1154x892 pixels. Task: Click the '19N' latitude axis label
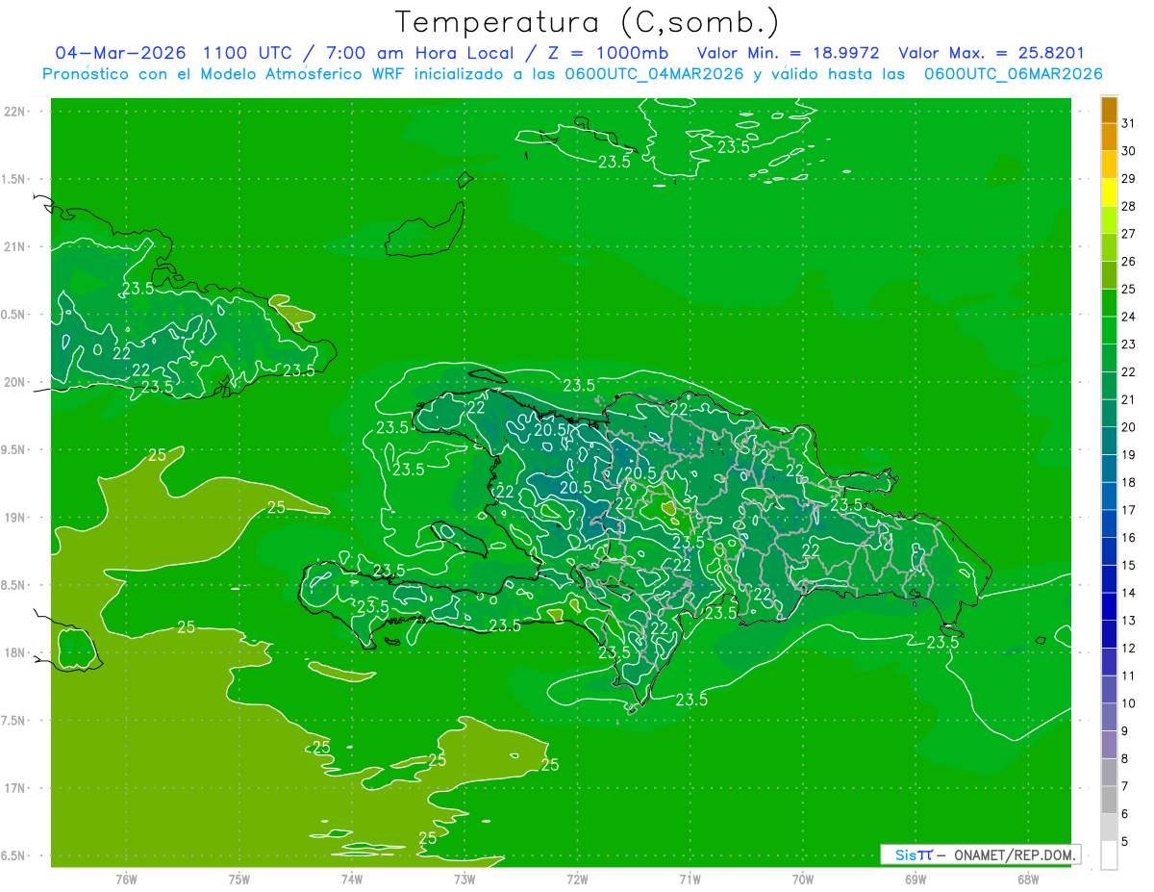pos(15,518)
